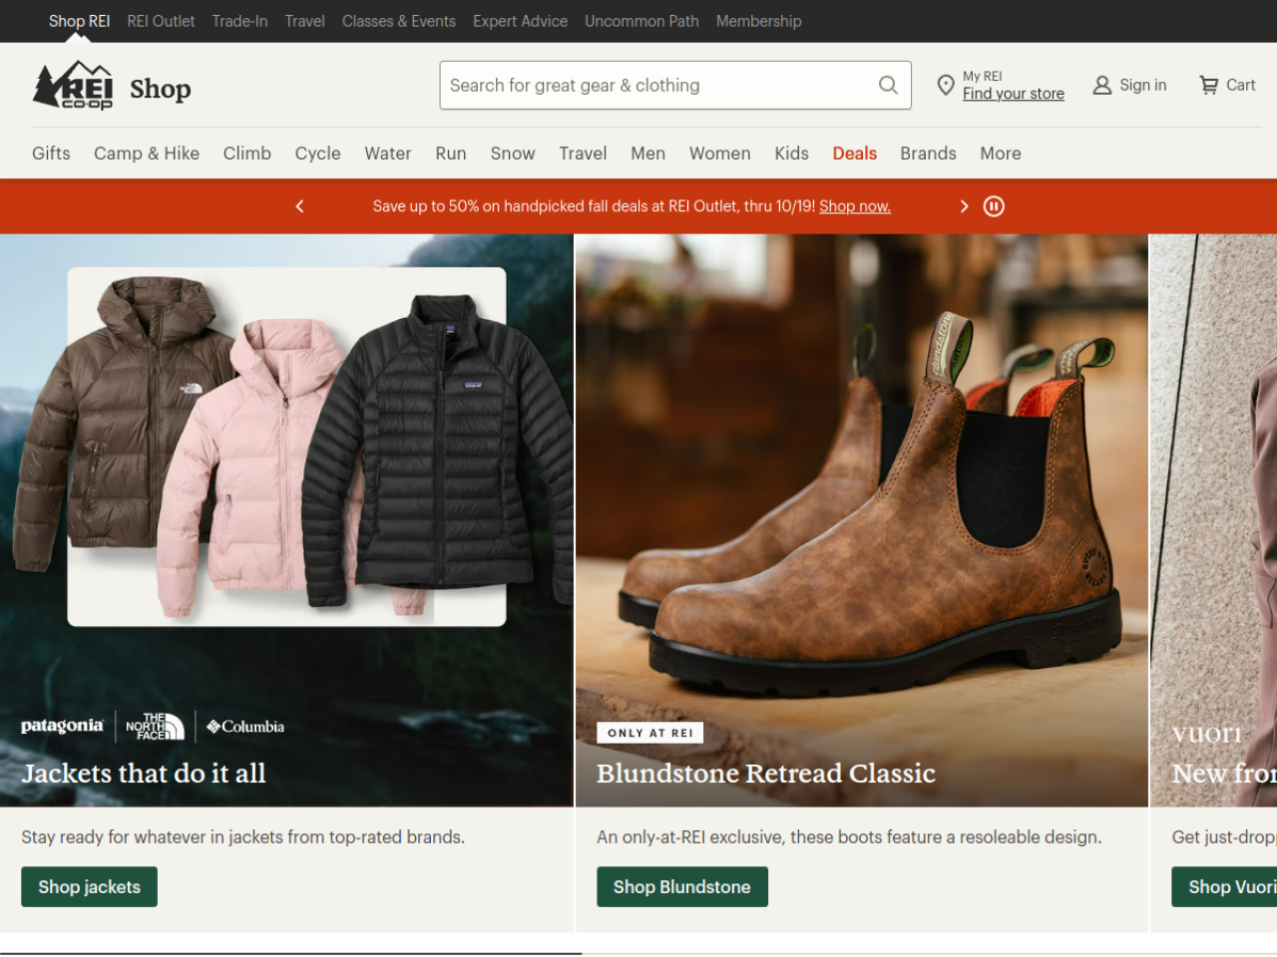Pause the promo banner rotation

(x=994, y=206)
